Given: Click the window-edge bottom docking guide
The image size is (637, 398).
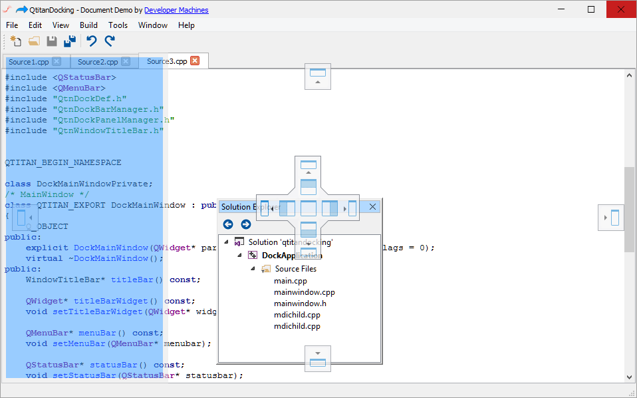Looking at the screenshot, I should 318,359.
